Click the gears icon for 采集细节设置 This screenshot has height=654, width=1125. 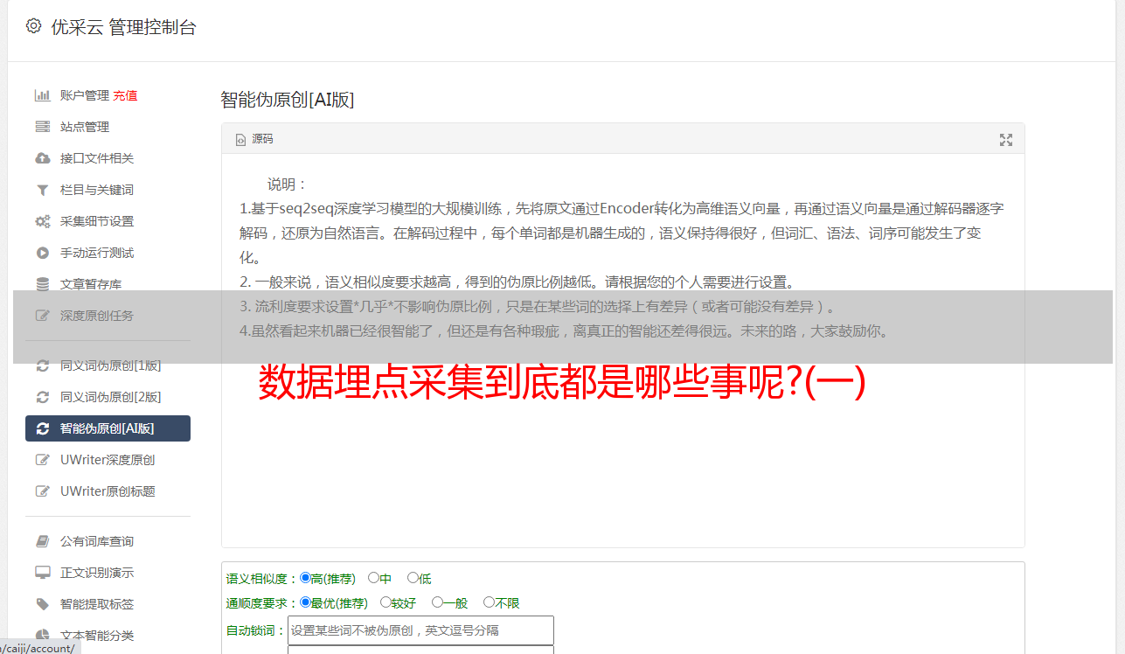[42, 221]
